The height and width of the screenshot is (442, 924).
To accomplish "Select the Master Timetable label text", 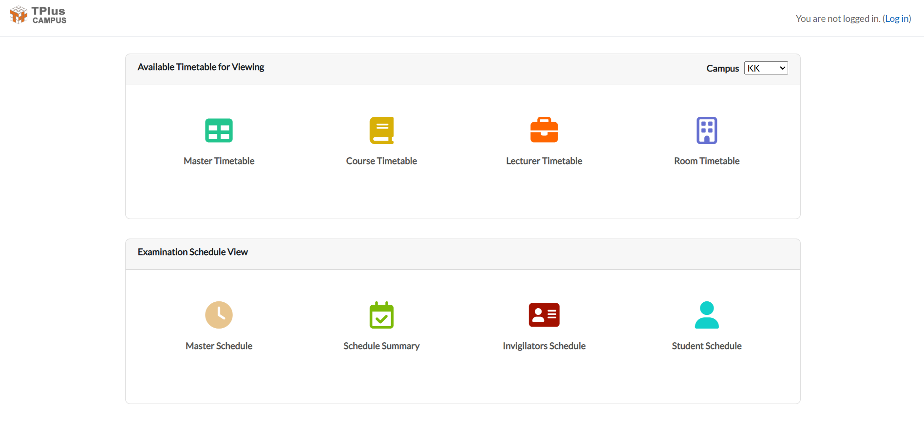I will [x=219, y=161].
